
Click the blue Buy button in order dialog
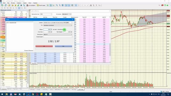(x=64, y=46)
